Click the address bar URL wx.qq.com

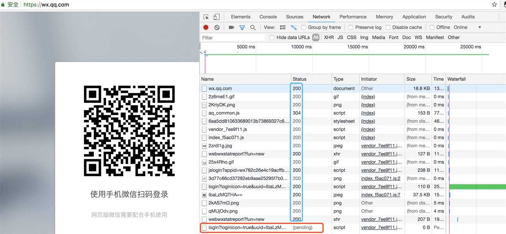46,5
